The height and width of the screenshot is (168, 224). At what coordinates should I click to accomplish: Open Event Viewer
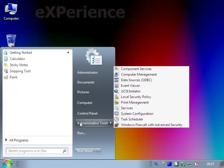[x=151, y=86]
